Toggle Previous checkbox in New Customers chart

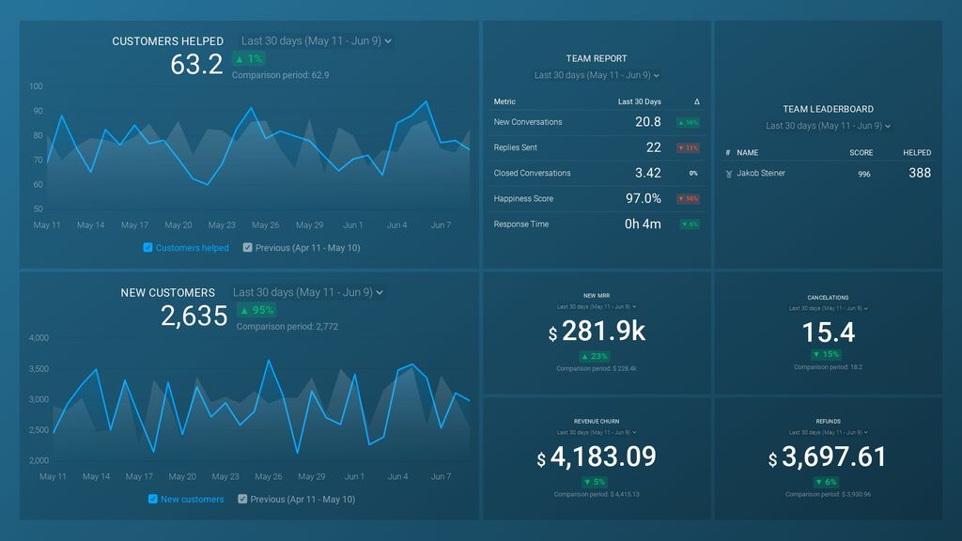[x=242, y=500]
